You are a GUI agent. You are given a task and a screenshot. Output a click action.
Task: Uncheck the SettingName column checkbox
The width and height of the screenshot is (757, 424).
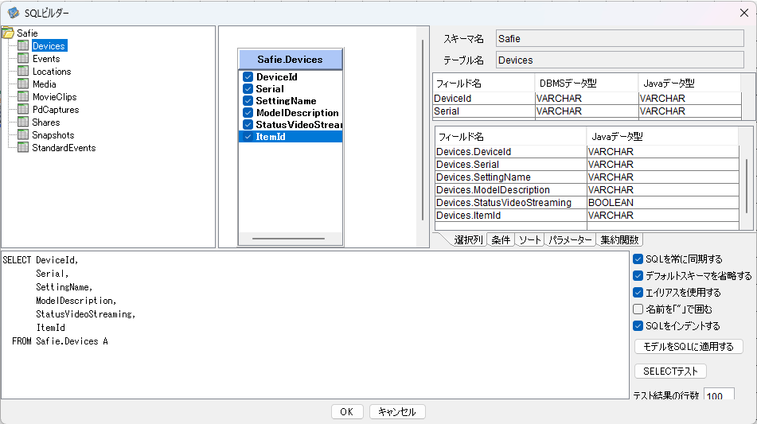(x=248, y=101)
